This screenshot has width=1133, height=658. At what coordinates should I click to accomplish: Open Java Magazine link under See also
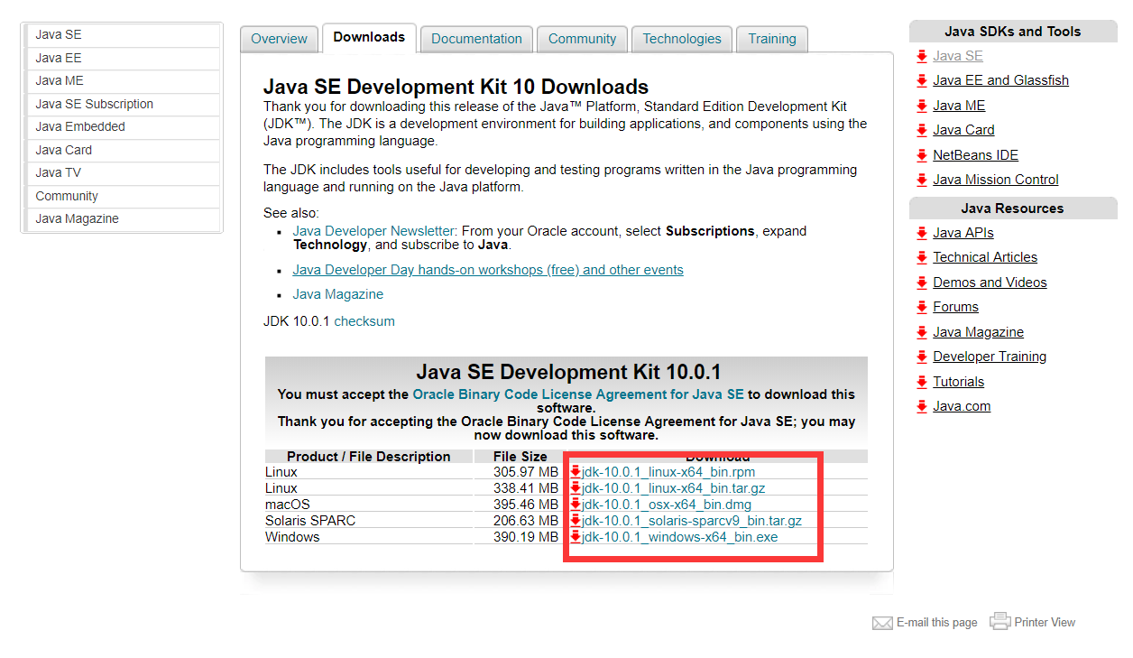click(338, 294)
